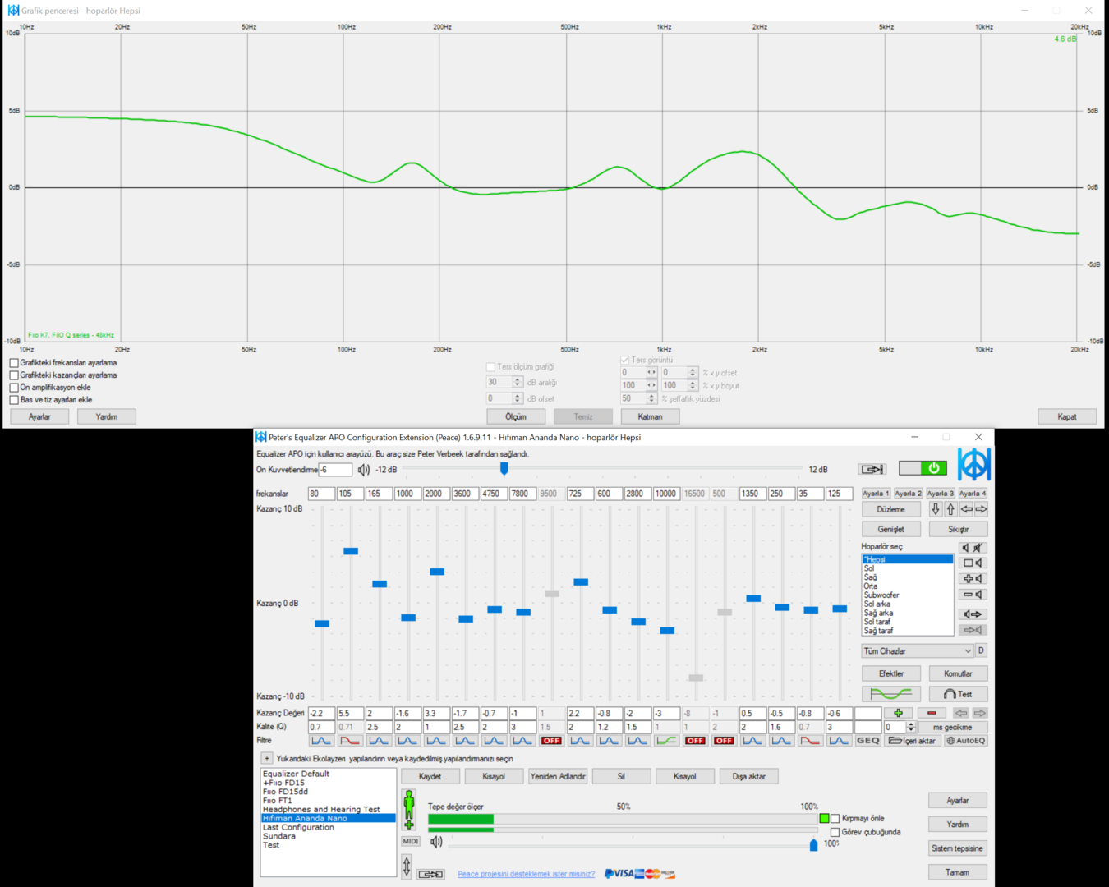
Task: Click the AutoEQ globe button
Action: [x=966, y=741]
